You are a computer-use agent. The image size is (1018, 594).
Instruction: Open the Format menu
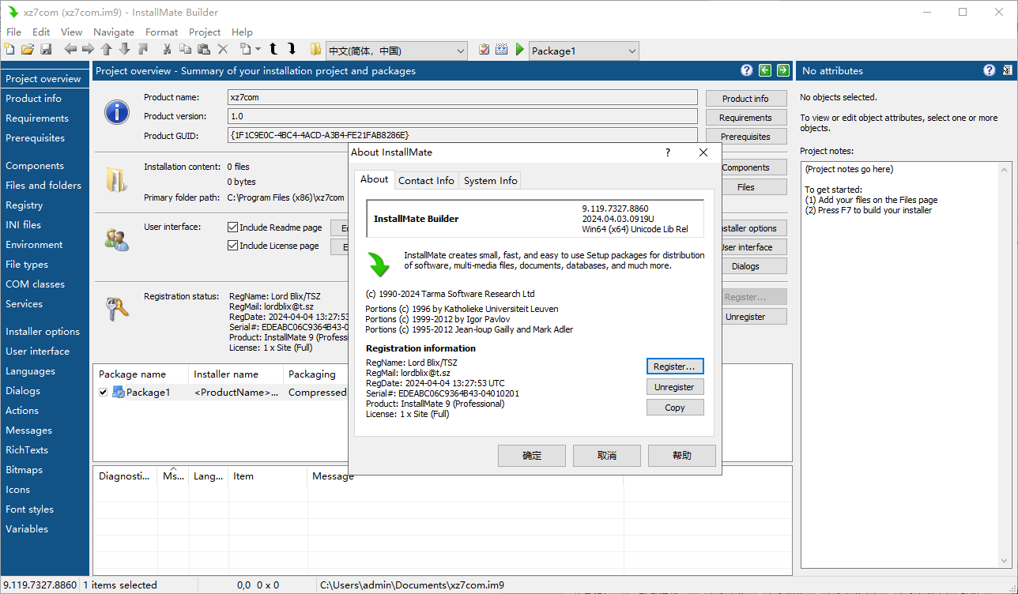pyautogui.click(x=162, y=32)
